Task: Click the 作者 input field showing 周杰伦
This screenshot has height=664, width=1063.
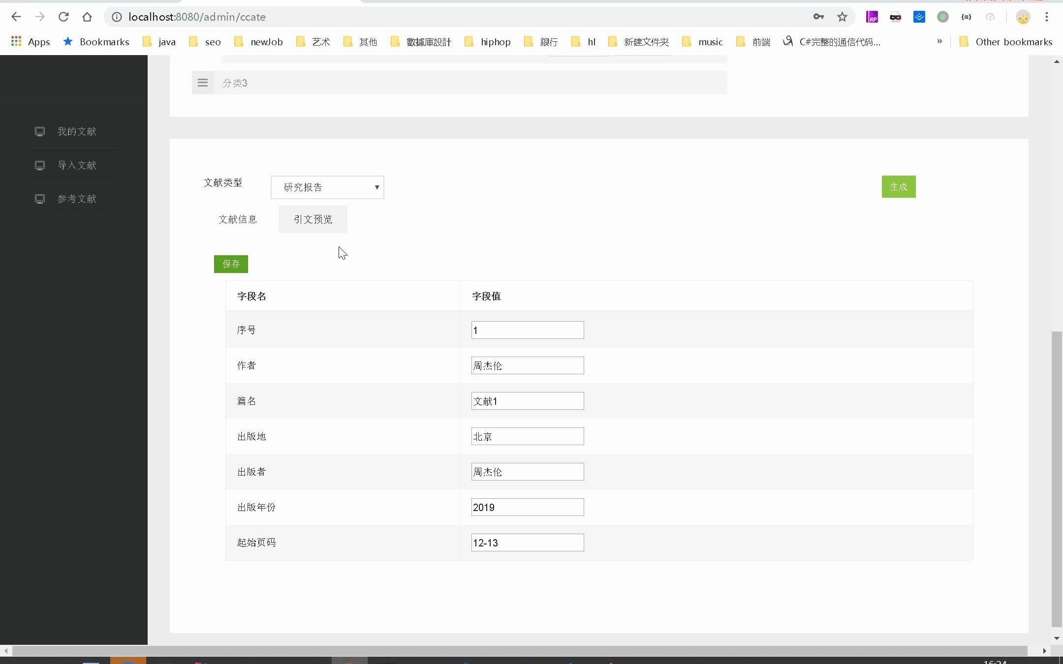Action: (x=527, y=365)
